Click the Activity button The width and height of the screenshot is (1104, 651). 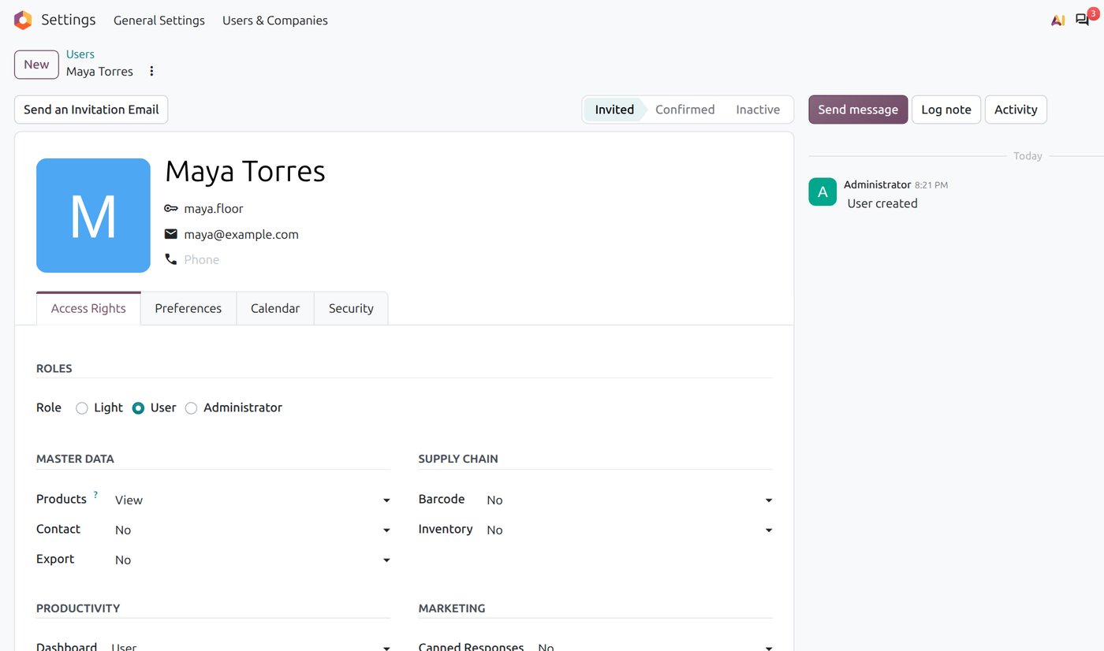(x=1016, y=110)
